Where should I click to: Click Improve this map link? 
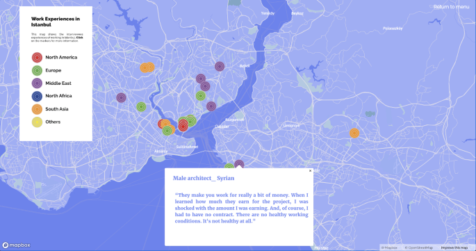coord(454,248)
